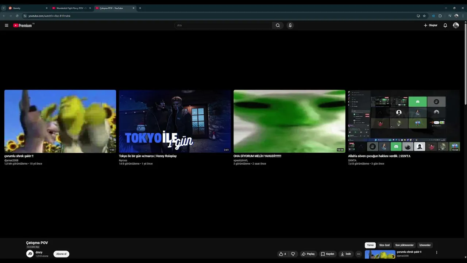Open YouTube notifications bell
The height and width of the screenshot is (263, 467).
[445, 25]
